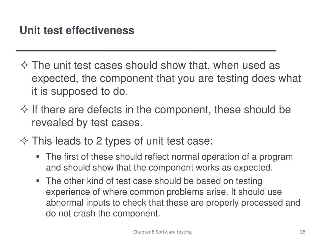This screenshot has width=325, height=243.
Task: Click the diamond bullet before 'If there are defects'
Action: pos(24,109)
